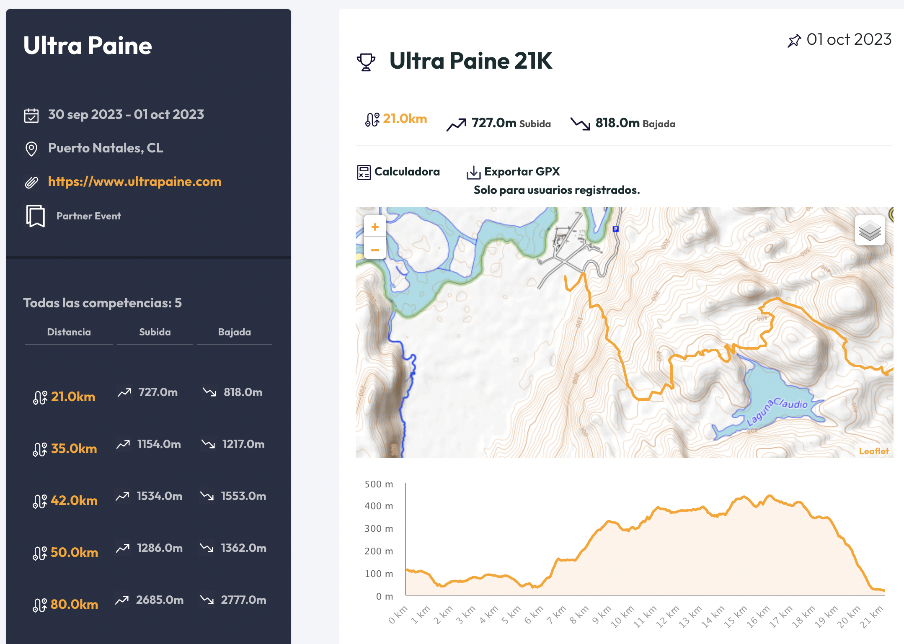
Task: Click the Leaflet attribution link
Action: tap(873, 451)
